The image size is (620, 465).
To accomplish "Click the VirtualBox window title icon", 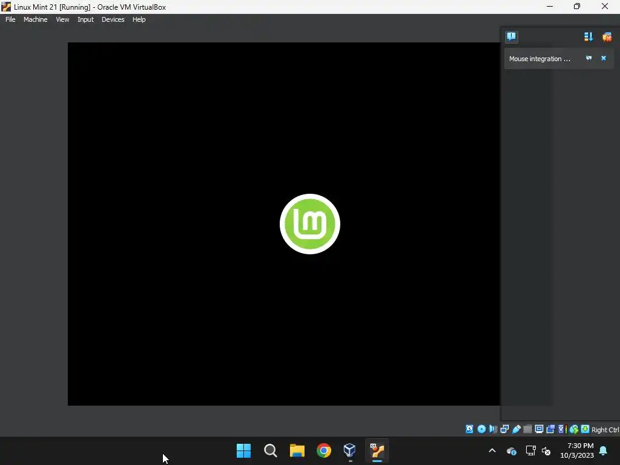I will click(x=6, y=7).
